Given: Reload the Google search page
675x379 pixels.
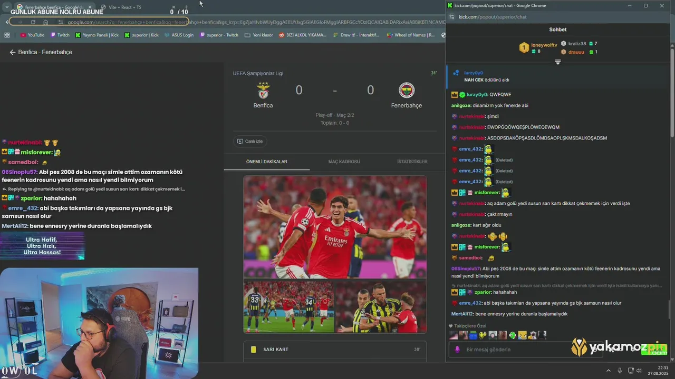Looking at the screenshot, I should pos(33,22).
